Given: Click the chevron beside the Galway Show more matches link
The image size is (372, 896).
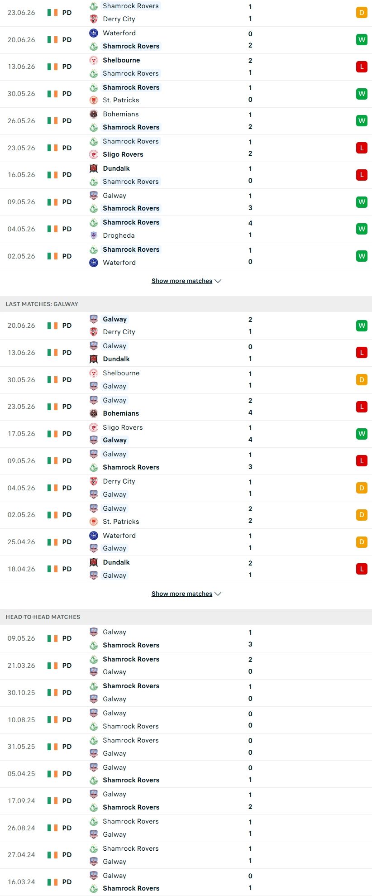Looking at the screenshot, I should point(218,594).
